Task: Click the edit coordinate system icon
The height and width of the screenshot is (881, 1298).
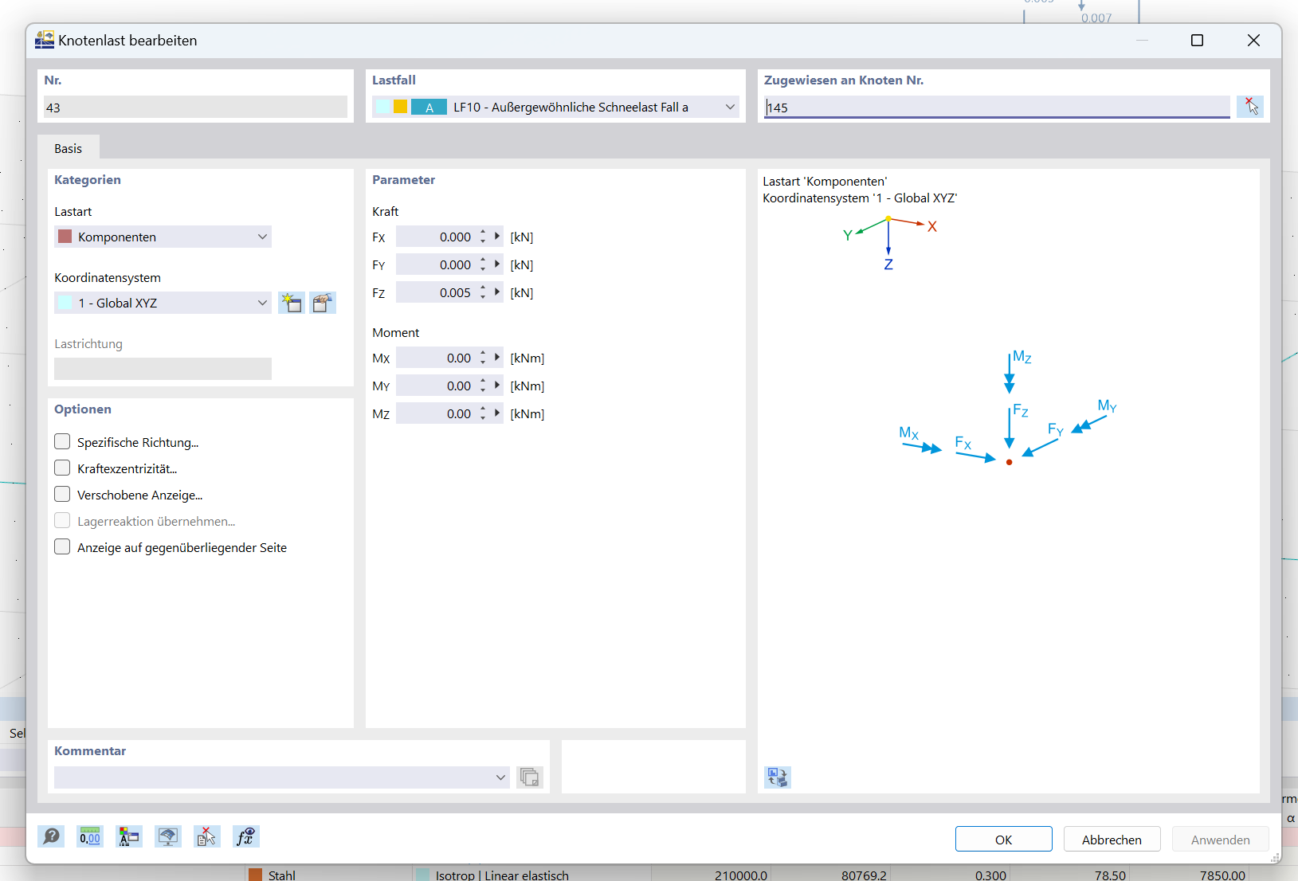Action: pos(323,303)
